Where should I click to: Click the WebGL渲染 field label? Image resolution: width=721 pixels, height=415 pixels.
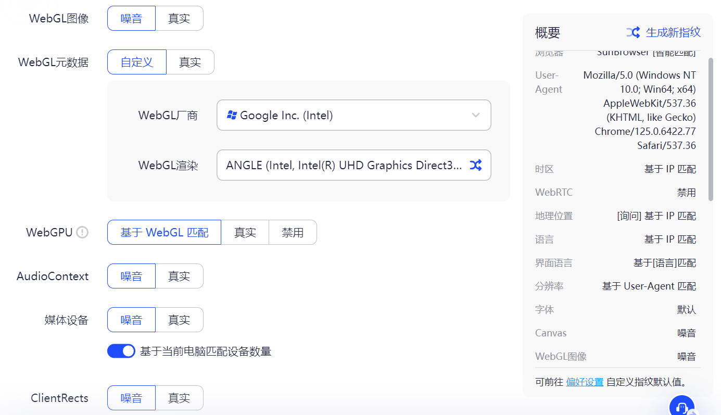coord(168,166)
